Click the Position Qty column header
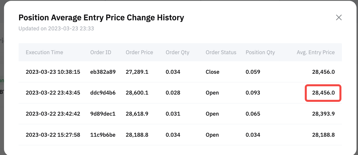The image size is (358, 155). (260, 52)
